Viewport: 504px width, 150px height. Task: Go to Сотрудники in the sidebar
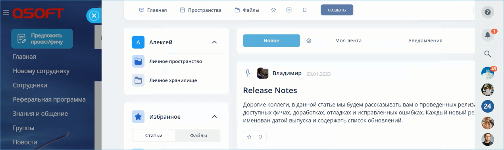coord(30,85)
